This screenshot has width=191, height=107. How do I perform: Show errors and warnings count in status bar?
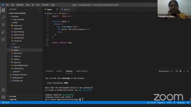(x=6, y=103)
